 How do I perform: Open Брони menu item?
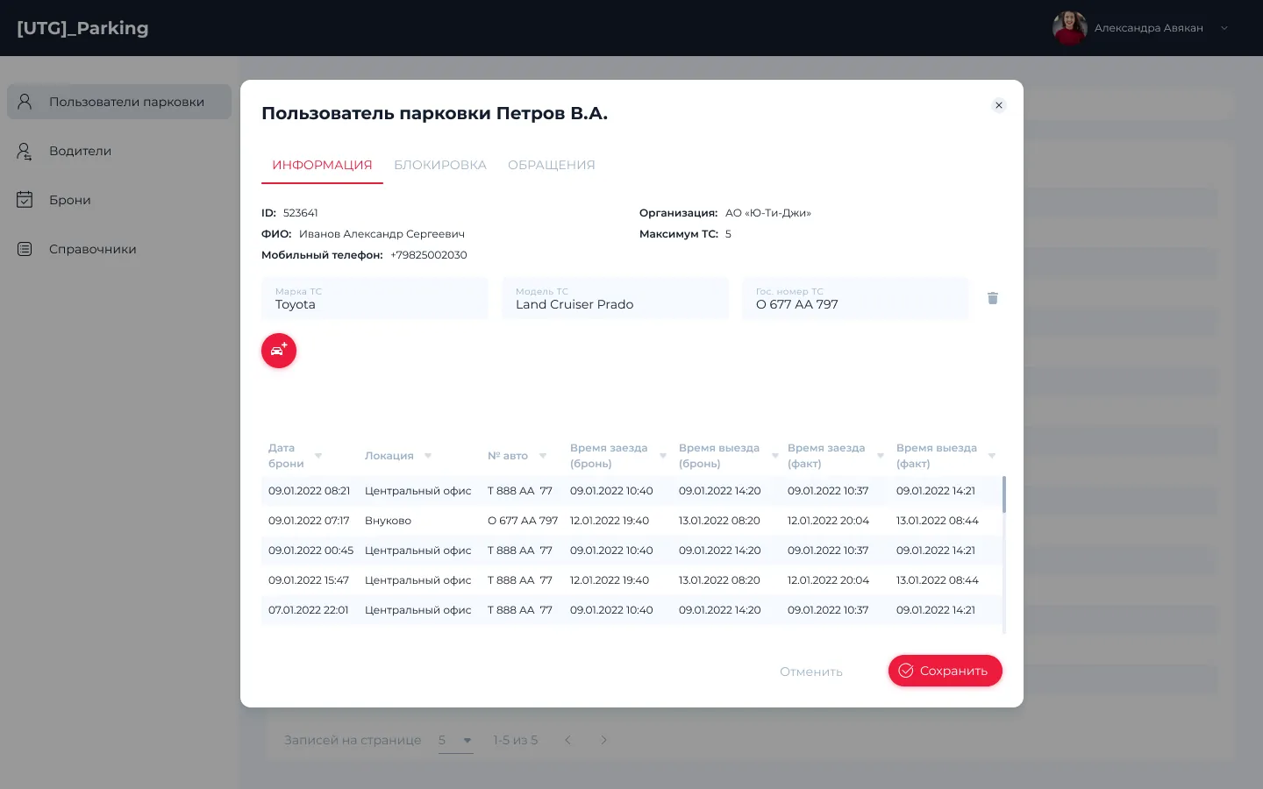tap(119, 200)
